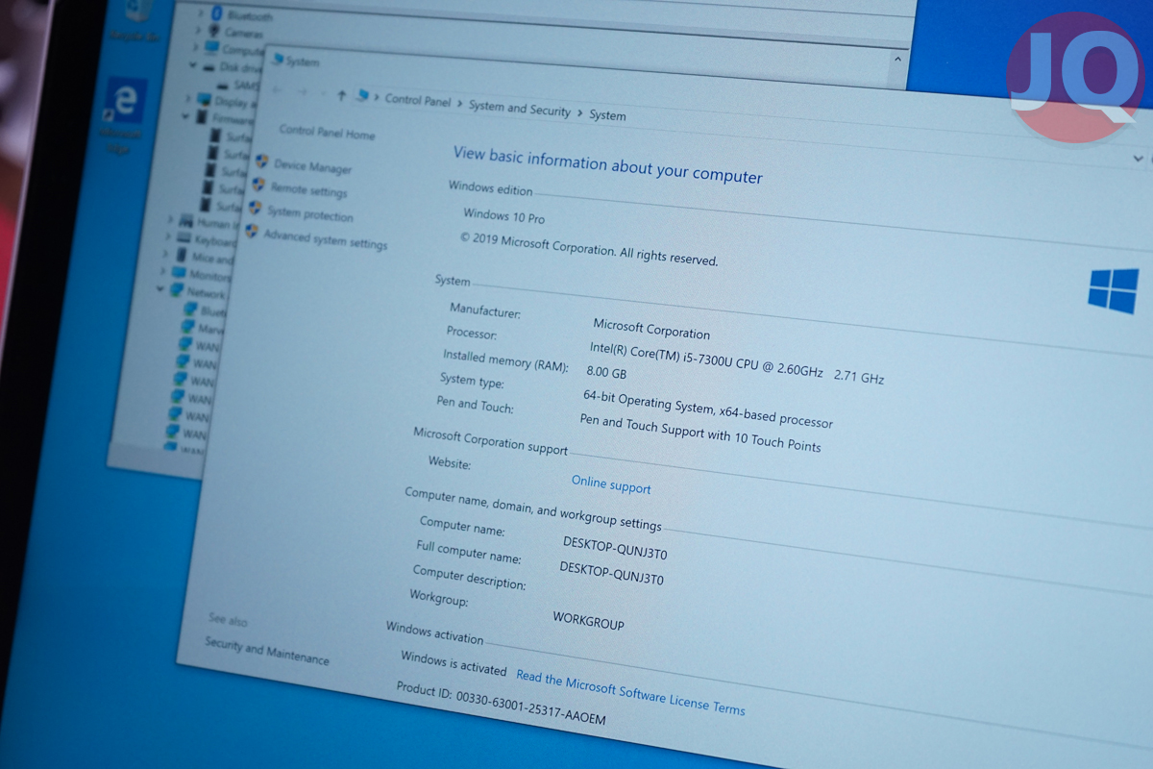Expand the Keyboards node in Device Manager
This screenshot has width=1153, height=769.
tap(168, 236)
